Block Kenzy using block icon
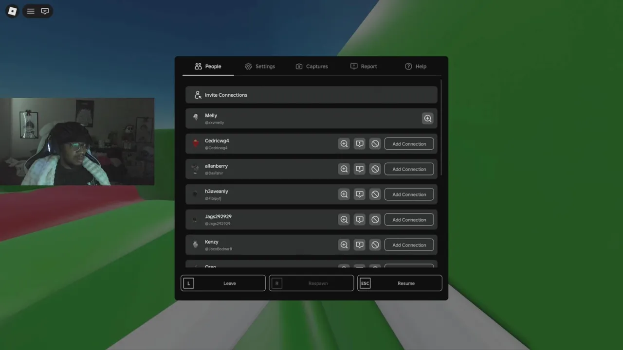The width and height of the screenshot is (623, 350). pos(375,245)
